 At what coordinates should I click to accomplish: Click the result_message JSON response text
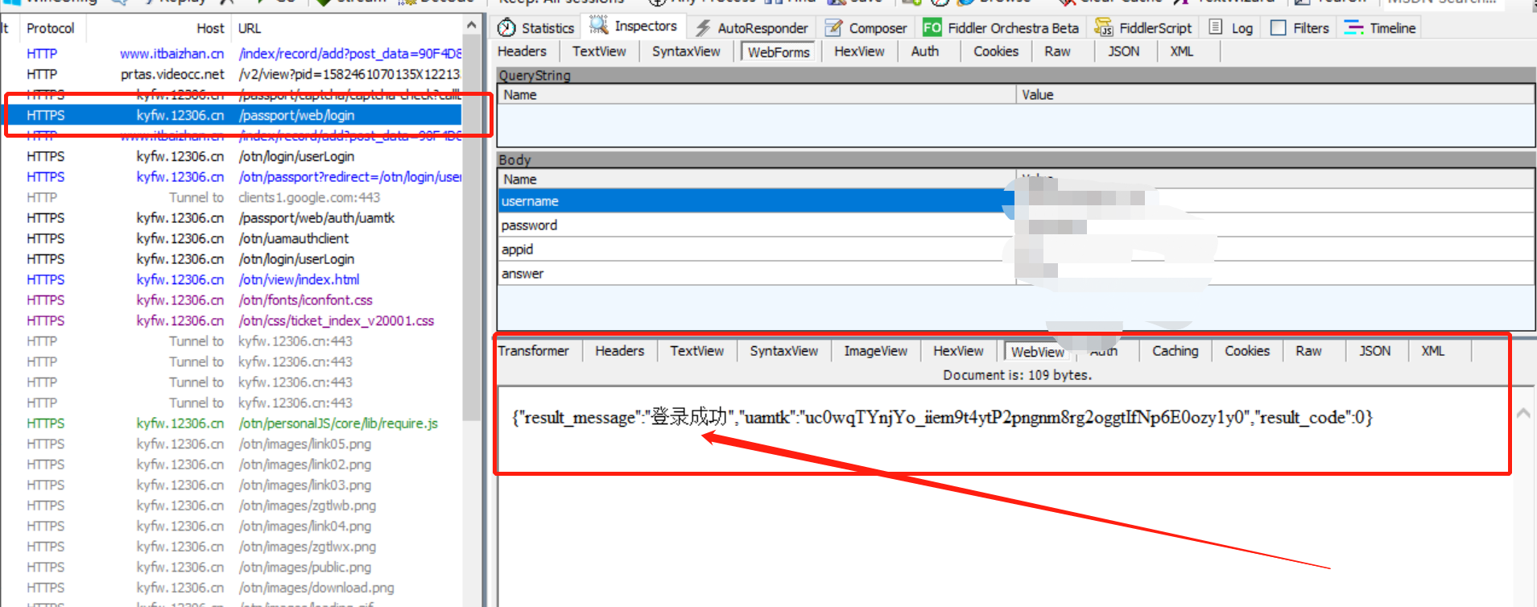tap(942, 417)
